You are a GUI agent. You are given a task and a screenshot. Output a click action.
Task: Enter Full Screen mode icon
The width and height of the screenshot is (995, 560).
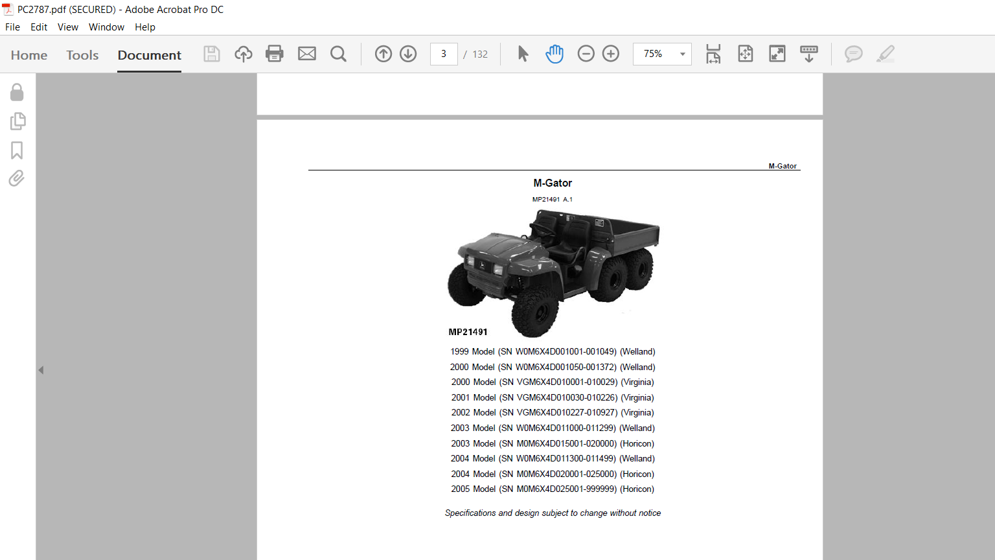777,54
